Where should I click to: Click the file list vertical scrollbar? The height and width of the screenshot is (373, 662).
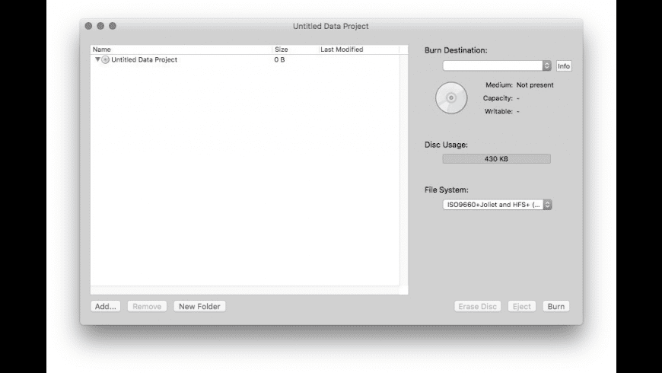click(x=403, y=170)
